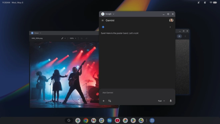Click into the Ask Gemini input field
The height and width of the screenshot is (124, 220).
pos(137,93)
